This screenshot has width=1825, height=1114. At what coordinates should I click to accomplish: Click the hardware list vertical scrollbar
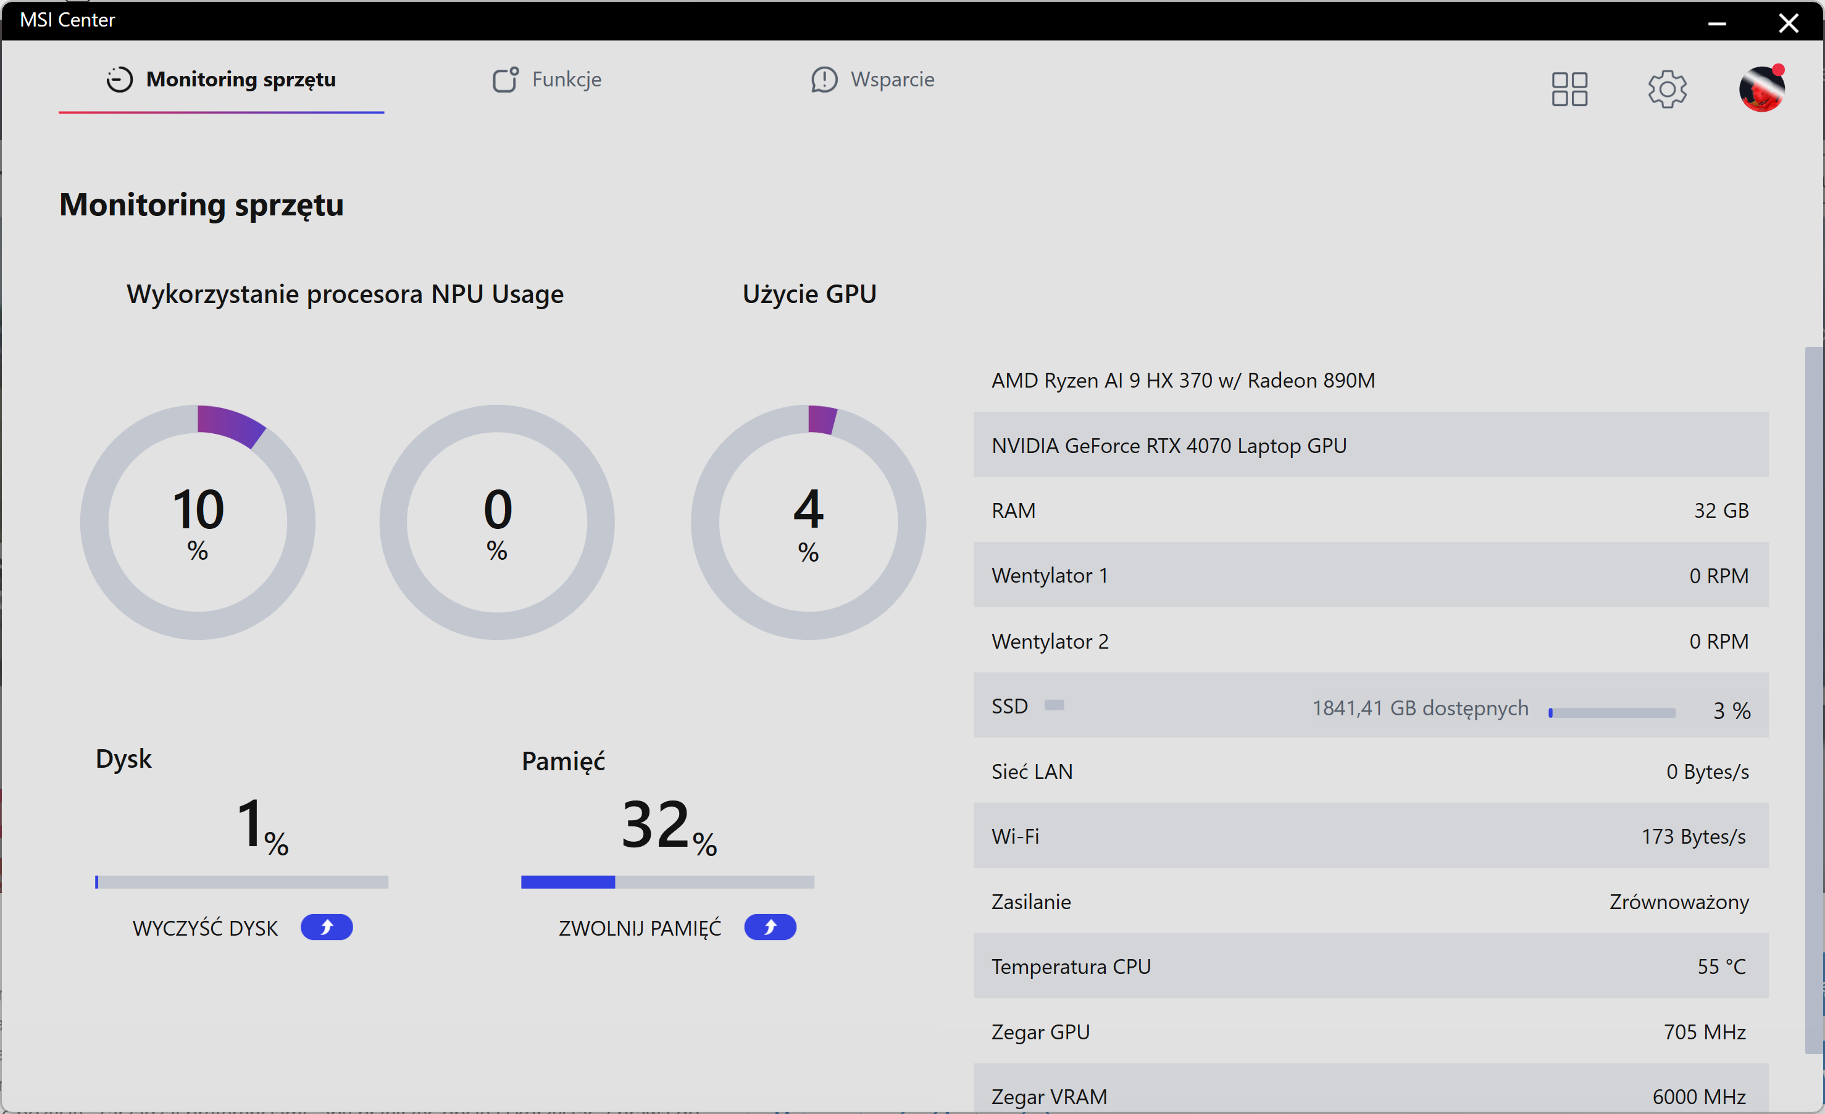(x=1814, y=699)
